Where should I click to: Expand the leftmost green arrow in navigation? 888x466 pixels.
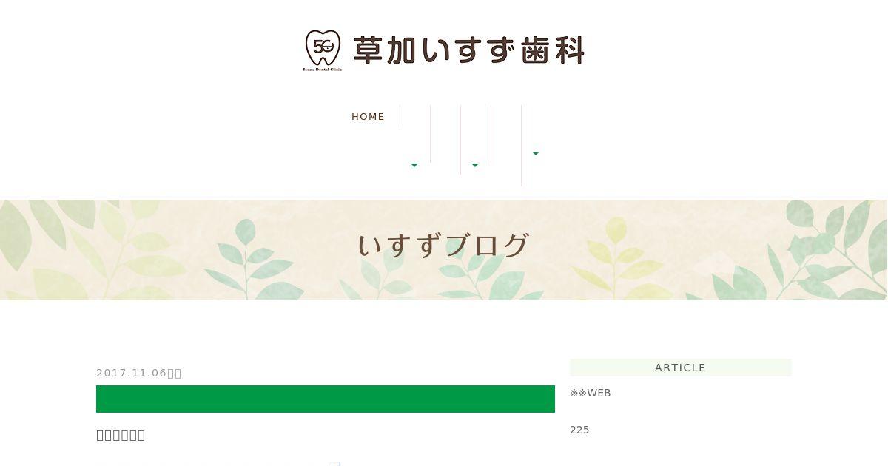click(x=414, y=166)
